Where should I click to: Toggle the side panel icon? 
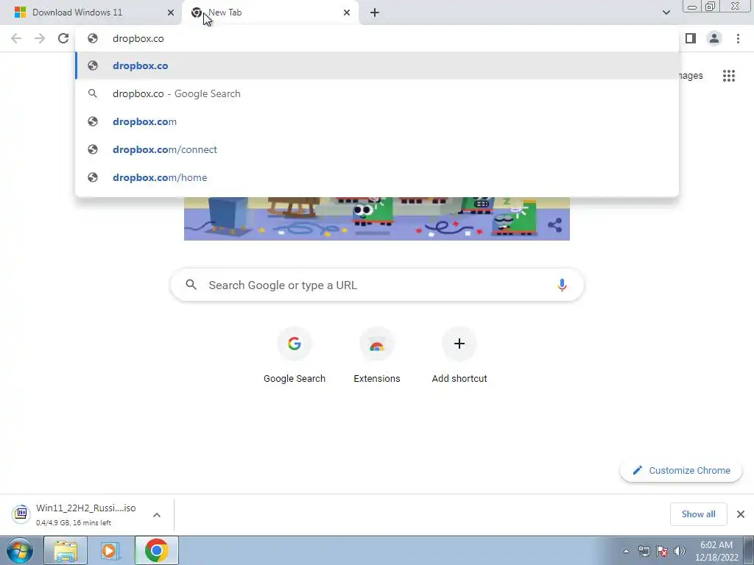[691, 38]
